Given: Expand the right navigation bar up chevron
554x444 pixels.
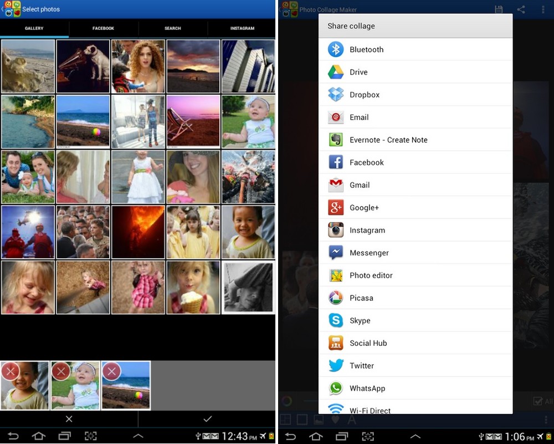Looking at the screenshot, I should point(416,436).
